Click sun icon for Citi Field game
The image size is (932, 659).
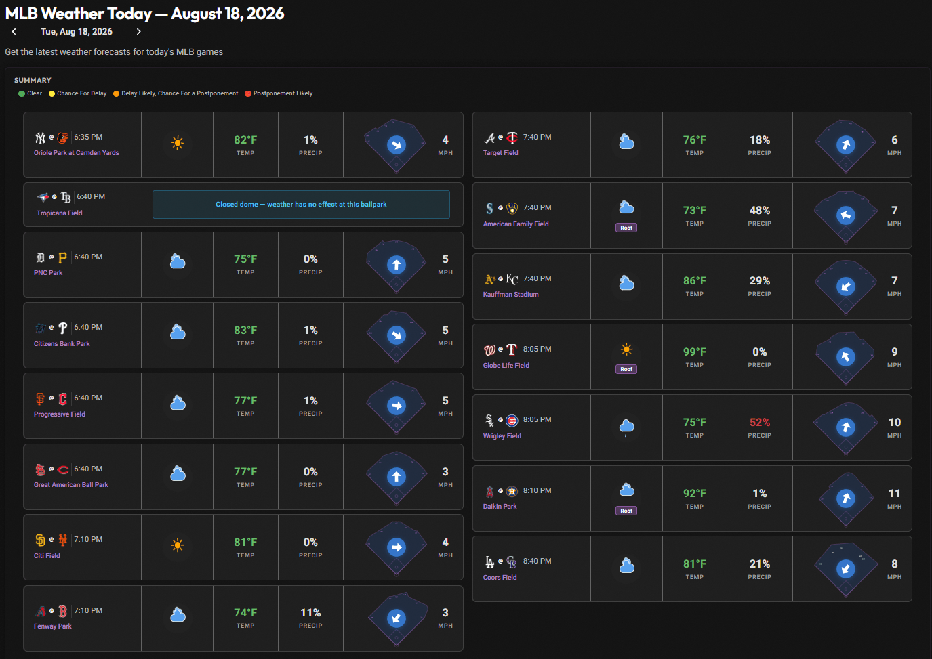click(178, 545)
